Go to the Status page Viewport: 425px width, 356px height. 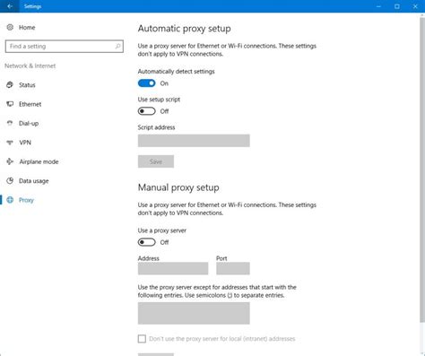[x=27, y=85]
